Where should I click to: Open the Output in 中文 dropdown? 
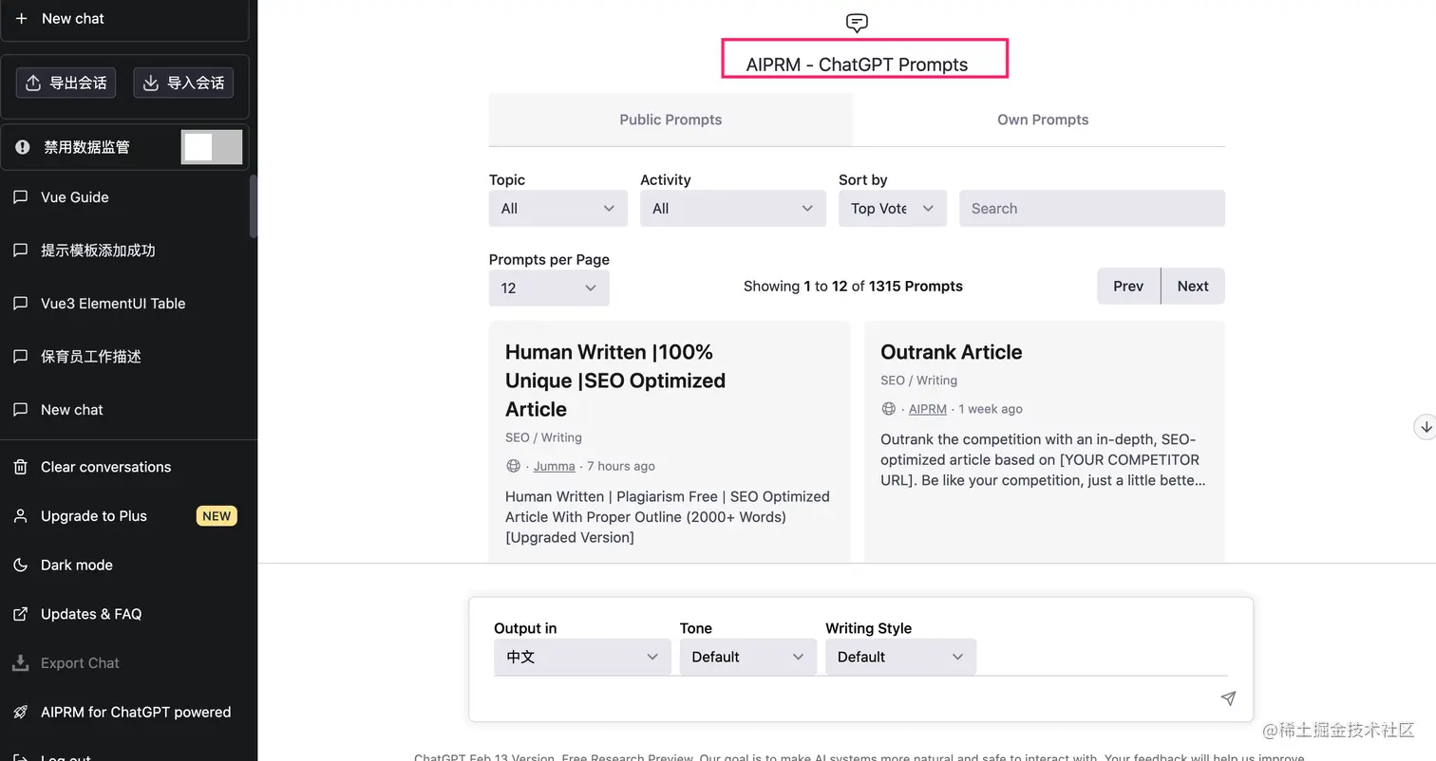[582, 657]
